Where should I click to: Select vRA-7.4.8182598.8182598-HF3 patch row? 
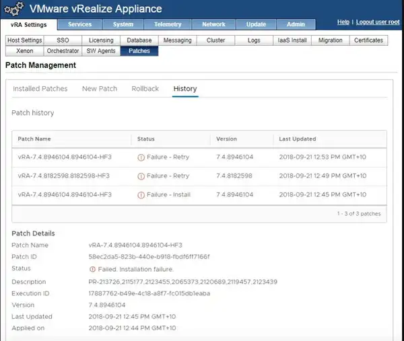[x=199, y=176]
